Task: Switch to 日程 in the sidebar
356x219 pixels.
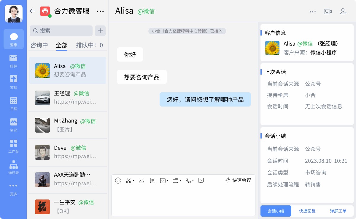Action: [13, 103]
